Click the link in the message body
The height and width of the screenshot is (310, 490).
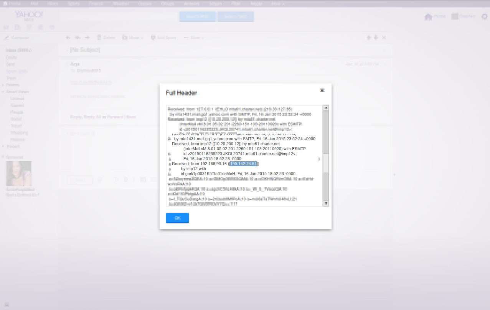tap(91, 82)
